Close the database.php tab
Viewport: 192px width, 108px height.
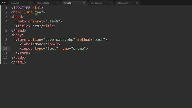(137, 3)
